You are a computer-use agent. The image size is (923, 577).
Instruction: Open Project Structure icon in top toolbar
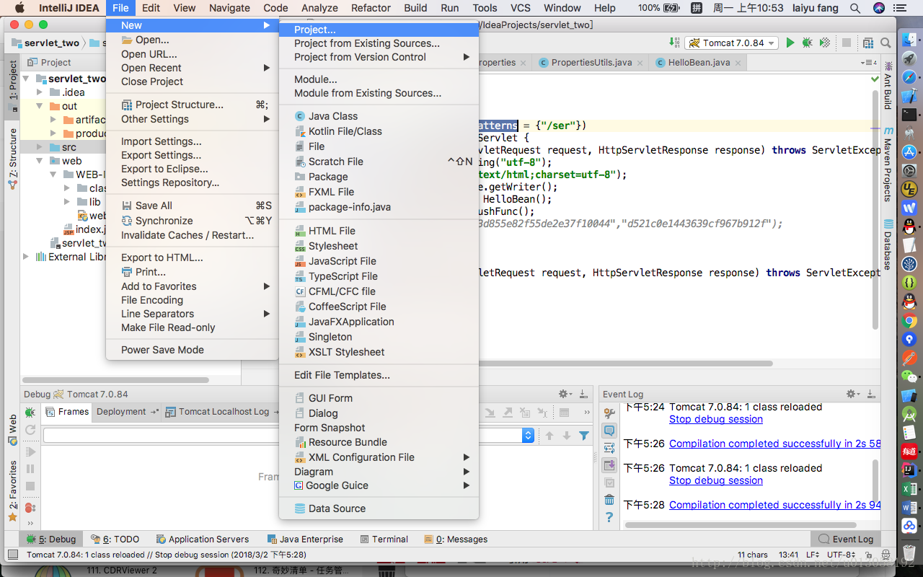coord(868,43)
